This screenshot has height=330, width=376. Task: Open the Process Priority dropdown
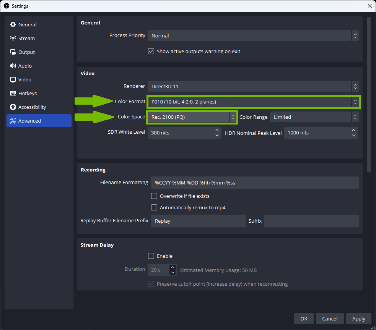point(253,36)
